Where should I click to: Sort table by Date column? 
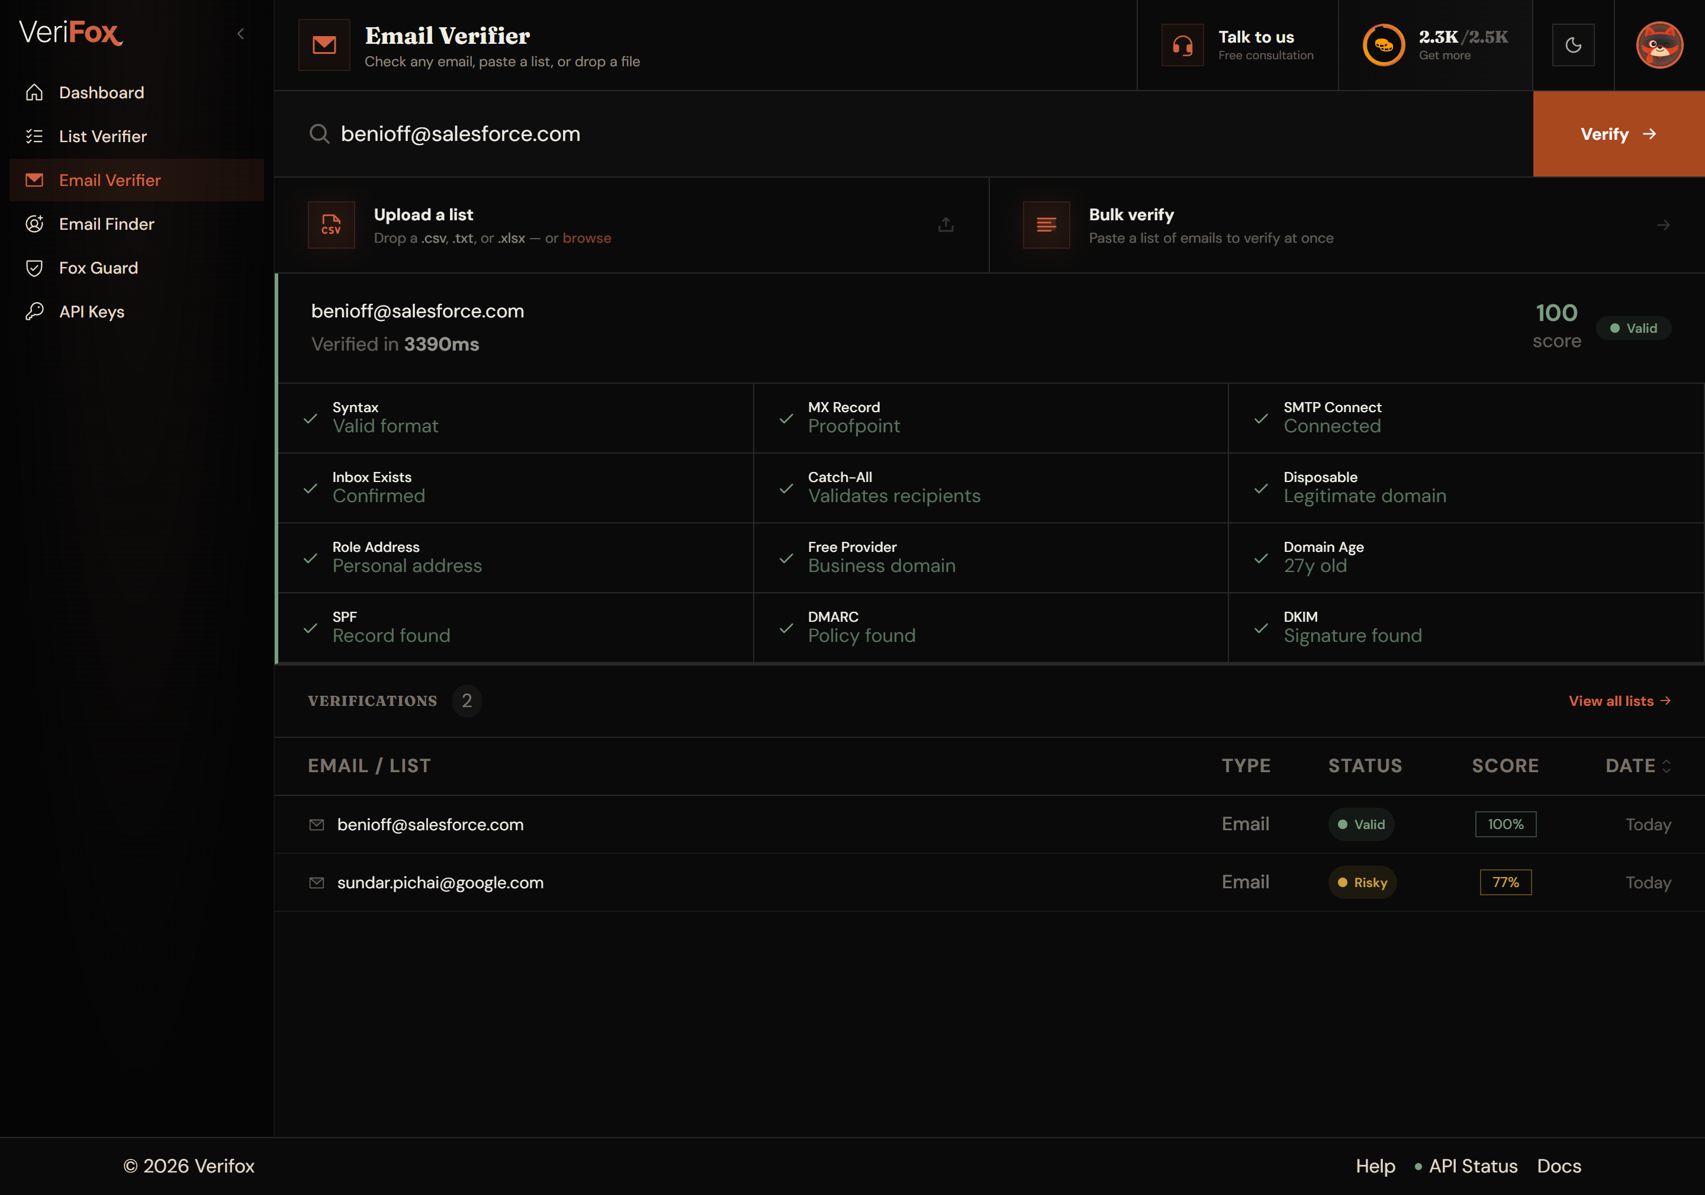(x=1638, y=766)
